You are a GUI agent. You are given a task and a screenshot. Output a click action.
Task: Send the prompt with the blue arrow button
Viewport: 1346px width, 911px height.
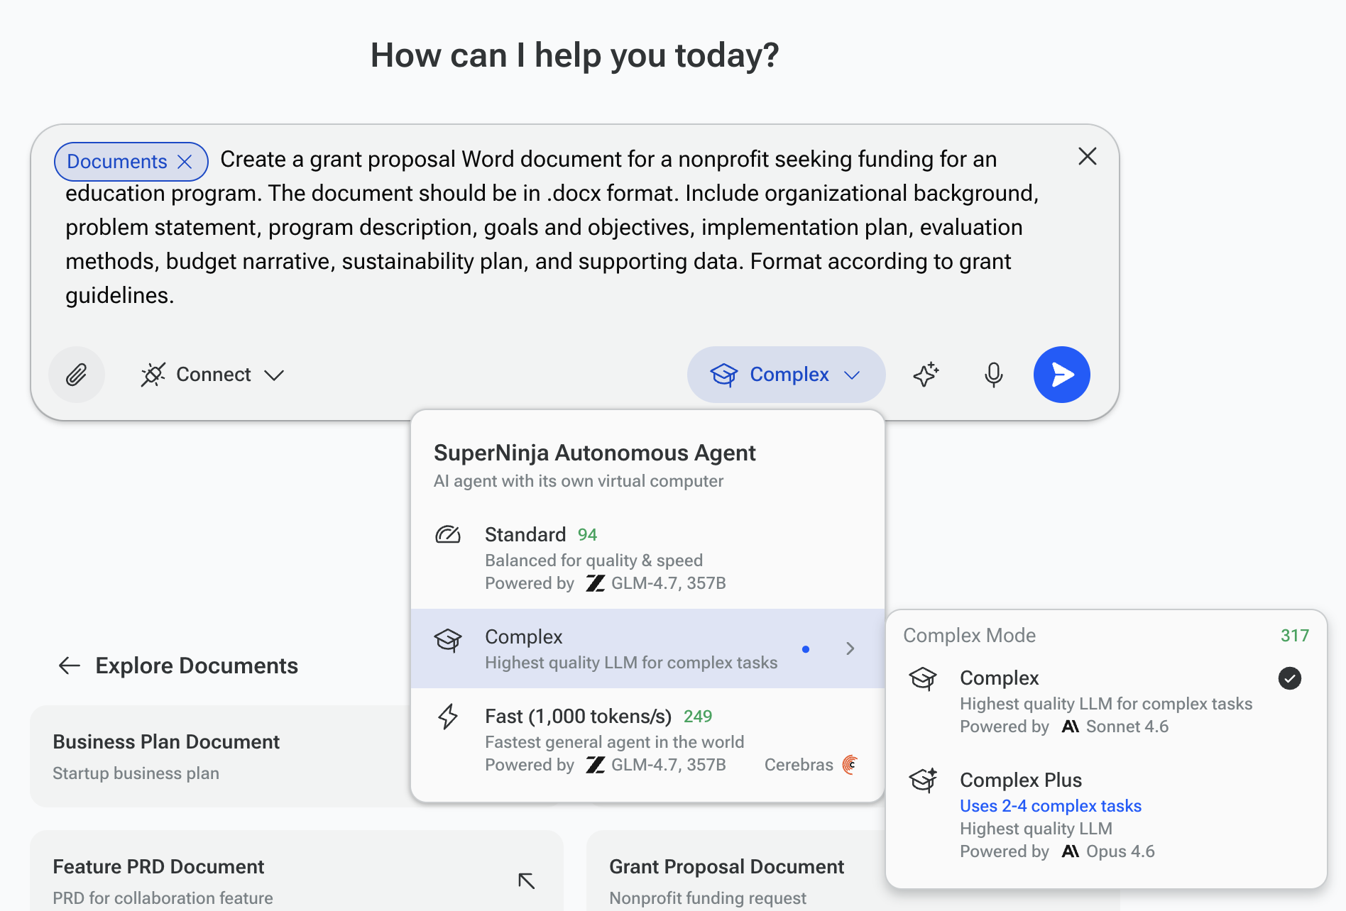pyautogui.click(x=1062, y=375)
